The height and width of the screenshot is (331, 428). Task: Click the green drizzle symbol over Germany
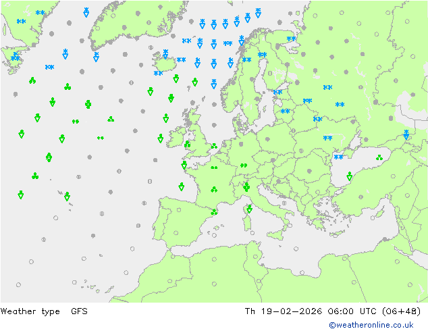click(244, 165)
